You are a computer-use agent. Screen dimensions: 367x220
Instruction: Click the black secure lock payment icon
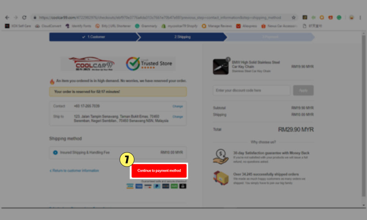click(183, 186)
